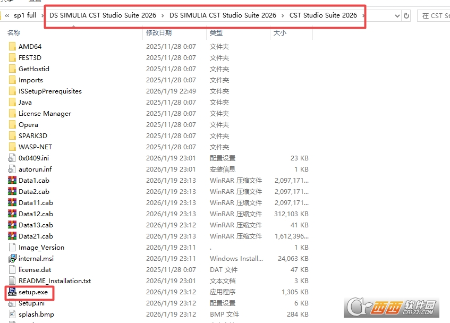
Task: Select the 0x0409.ini settings file icon
Action: point(12,158)
